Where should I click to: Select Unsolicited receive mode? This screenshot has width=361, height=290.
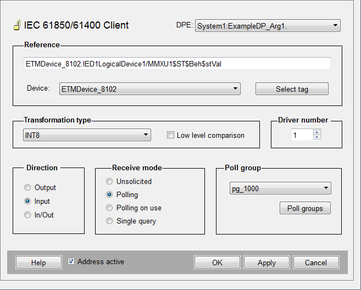pyautogui.click(x=109, y=182)
